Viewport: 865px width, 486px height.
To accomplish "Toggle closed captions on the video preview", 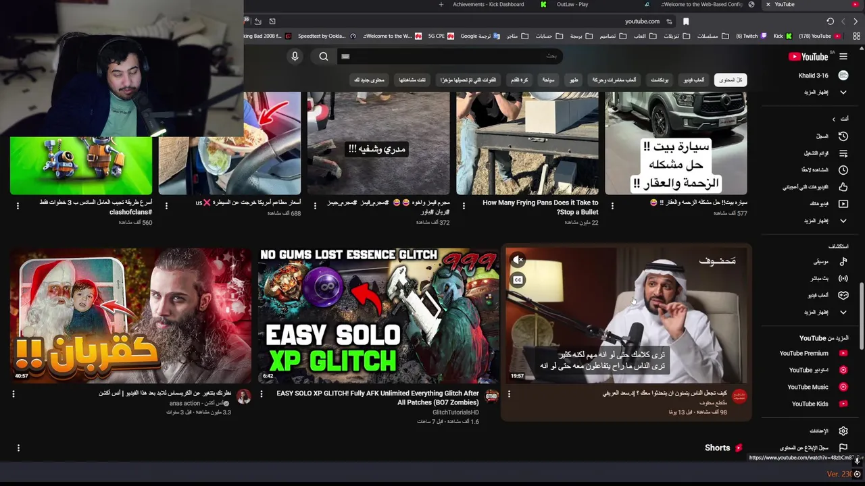I will pos(518,279).
